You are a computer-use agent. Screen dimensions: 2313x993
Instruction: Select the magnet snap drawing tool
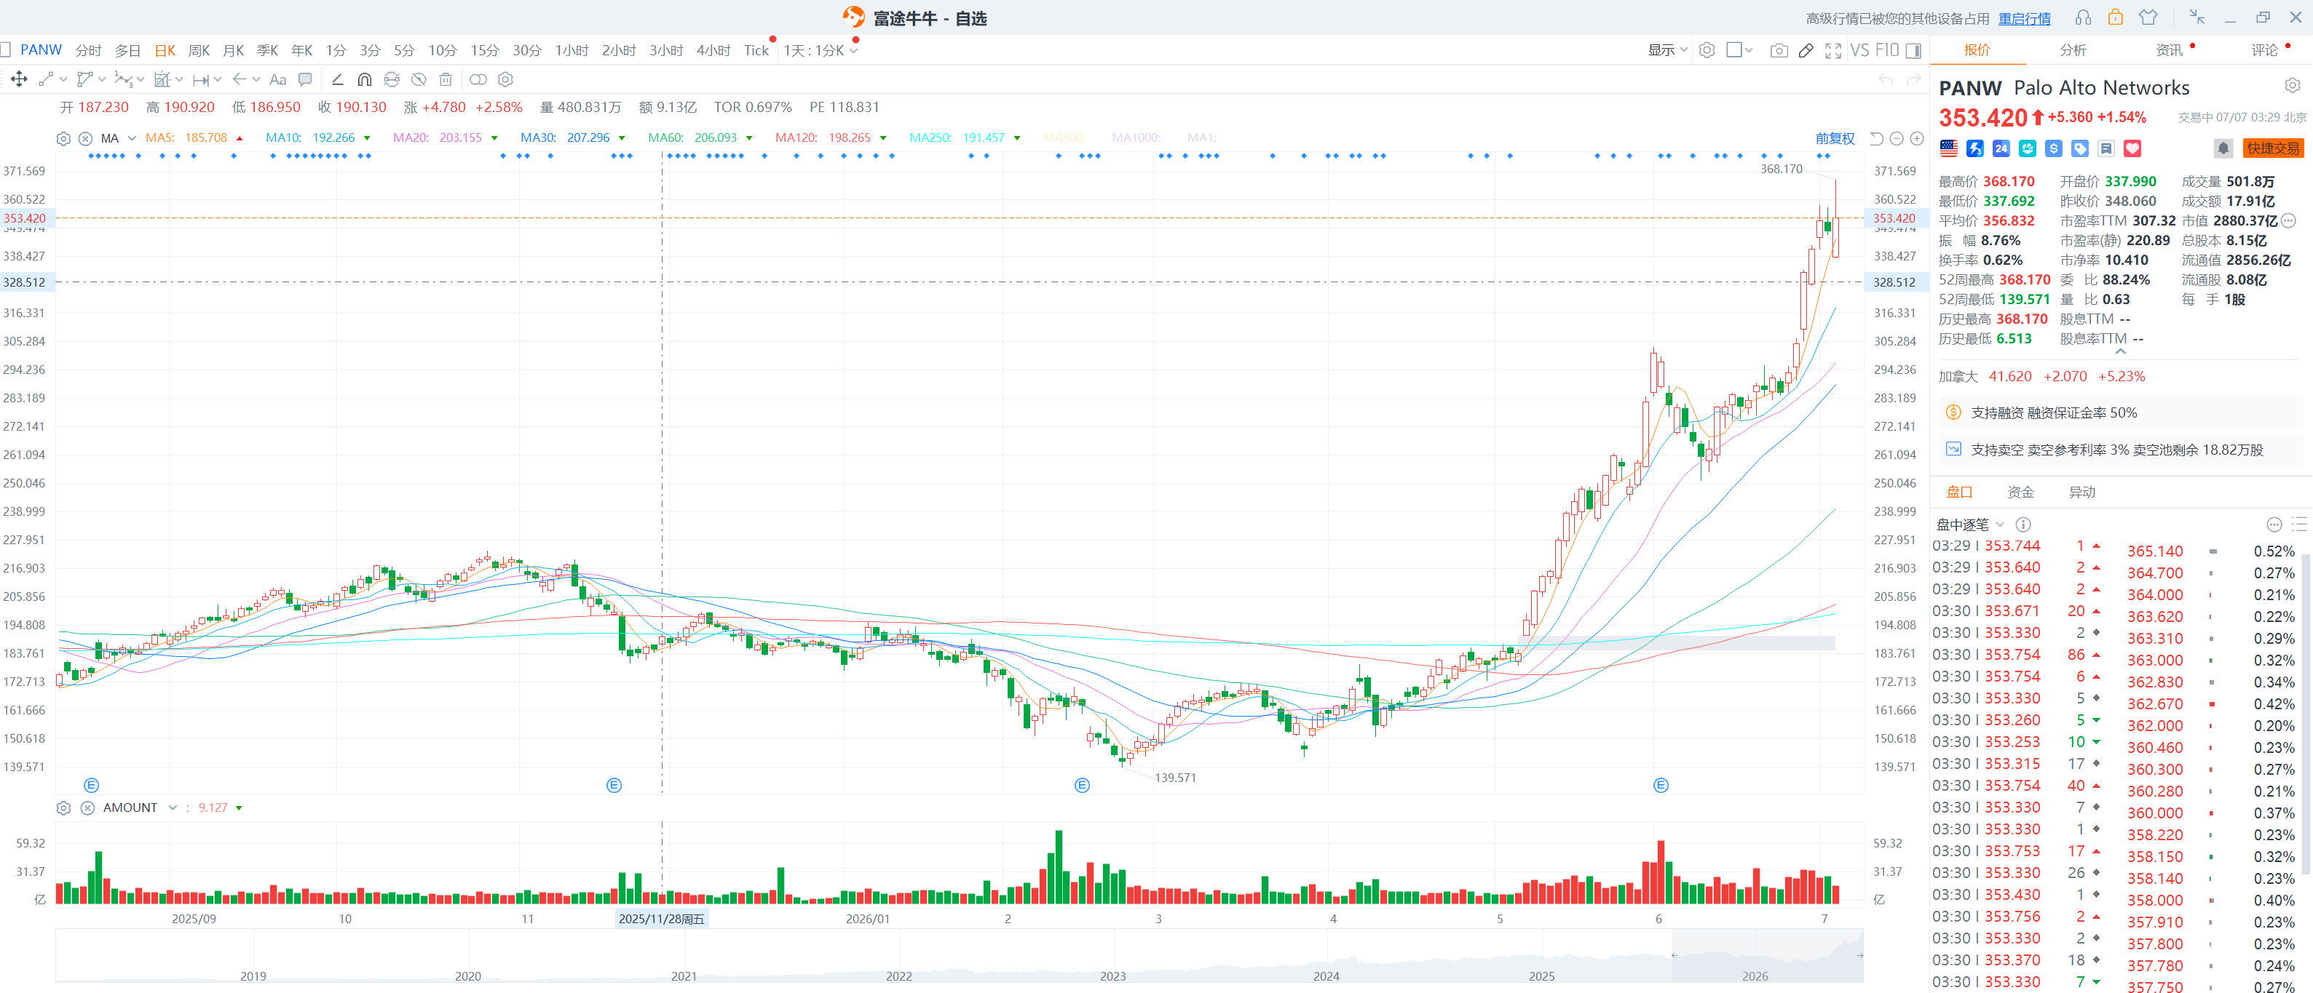click(x=365, y=80)
